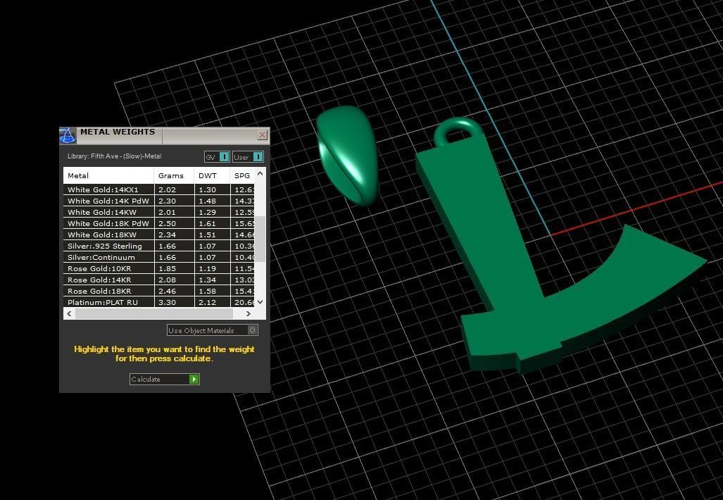This screenshot has width=723, height=500.
Task: Select the Silver:.925 Sterling row
Action: click(159, 246)
